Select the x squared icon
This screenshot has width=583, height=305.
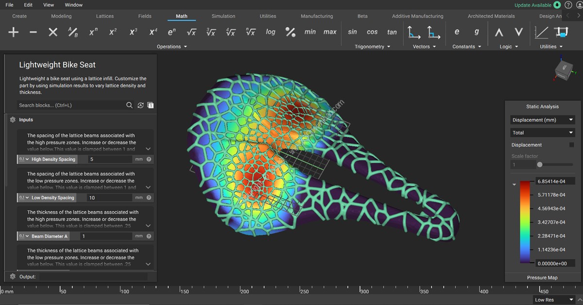coord(113,32)
